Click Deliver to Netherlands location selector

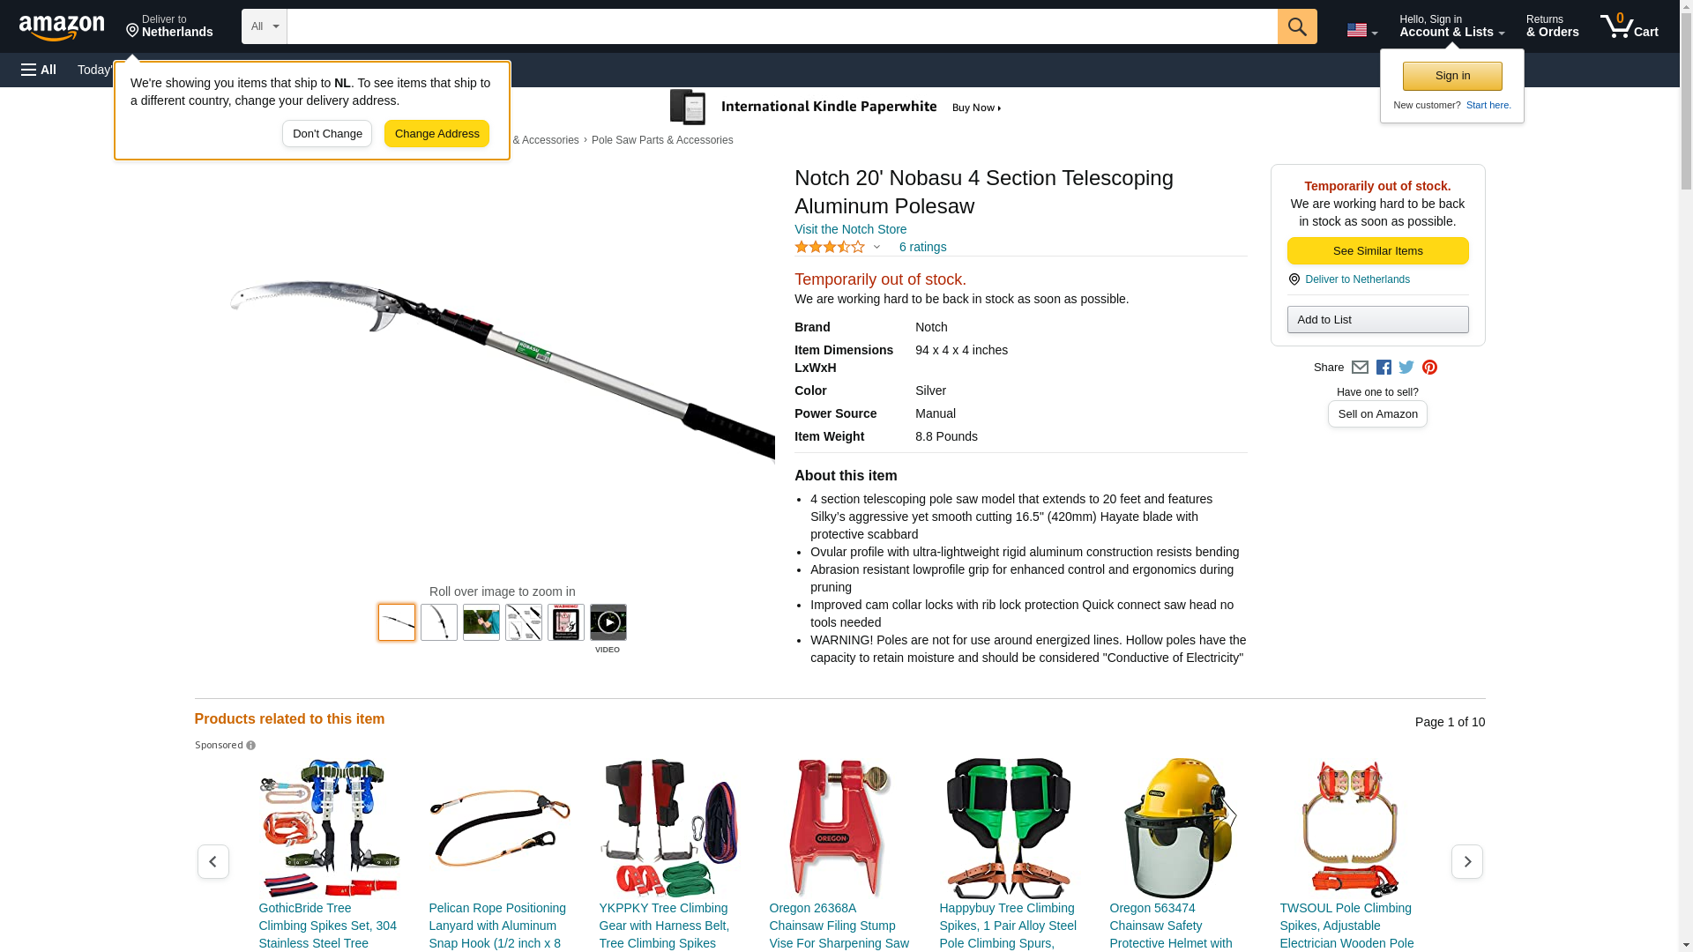169,26
